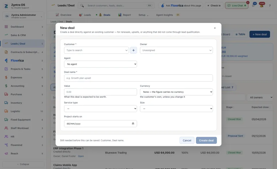Click the help question mark icon
Viewport: 277px width, 169px height.
pyautogui.click(x=270, y=6)
